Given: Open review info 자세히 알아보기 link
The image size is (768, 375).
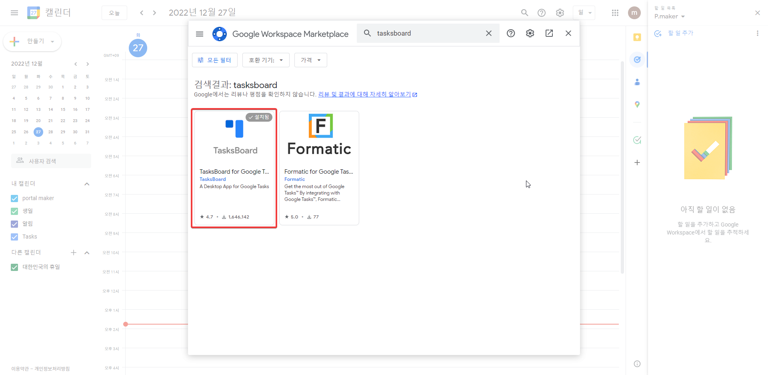Looking at the screenshot, I should (368, 94).
